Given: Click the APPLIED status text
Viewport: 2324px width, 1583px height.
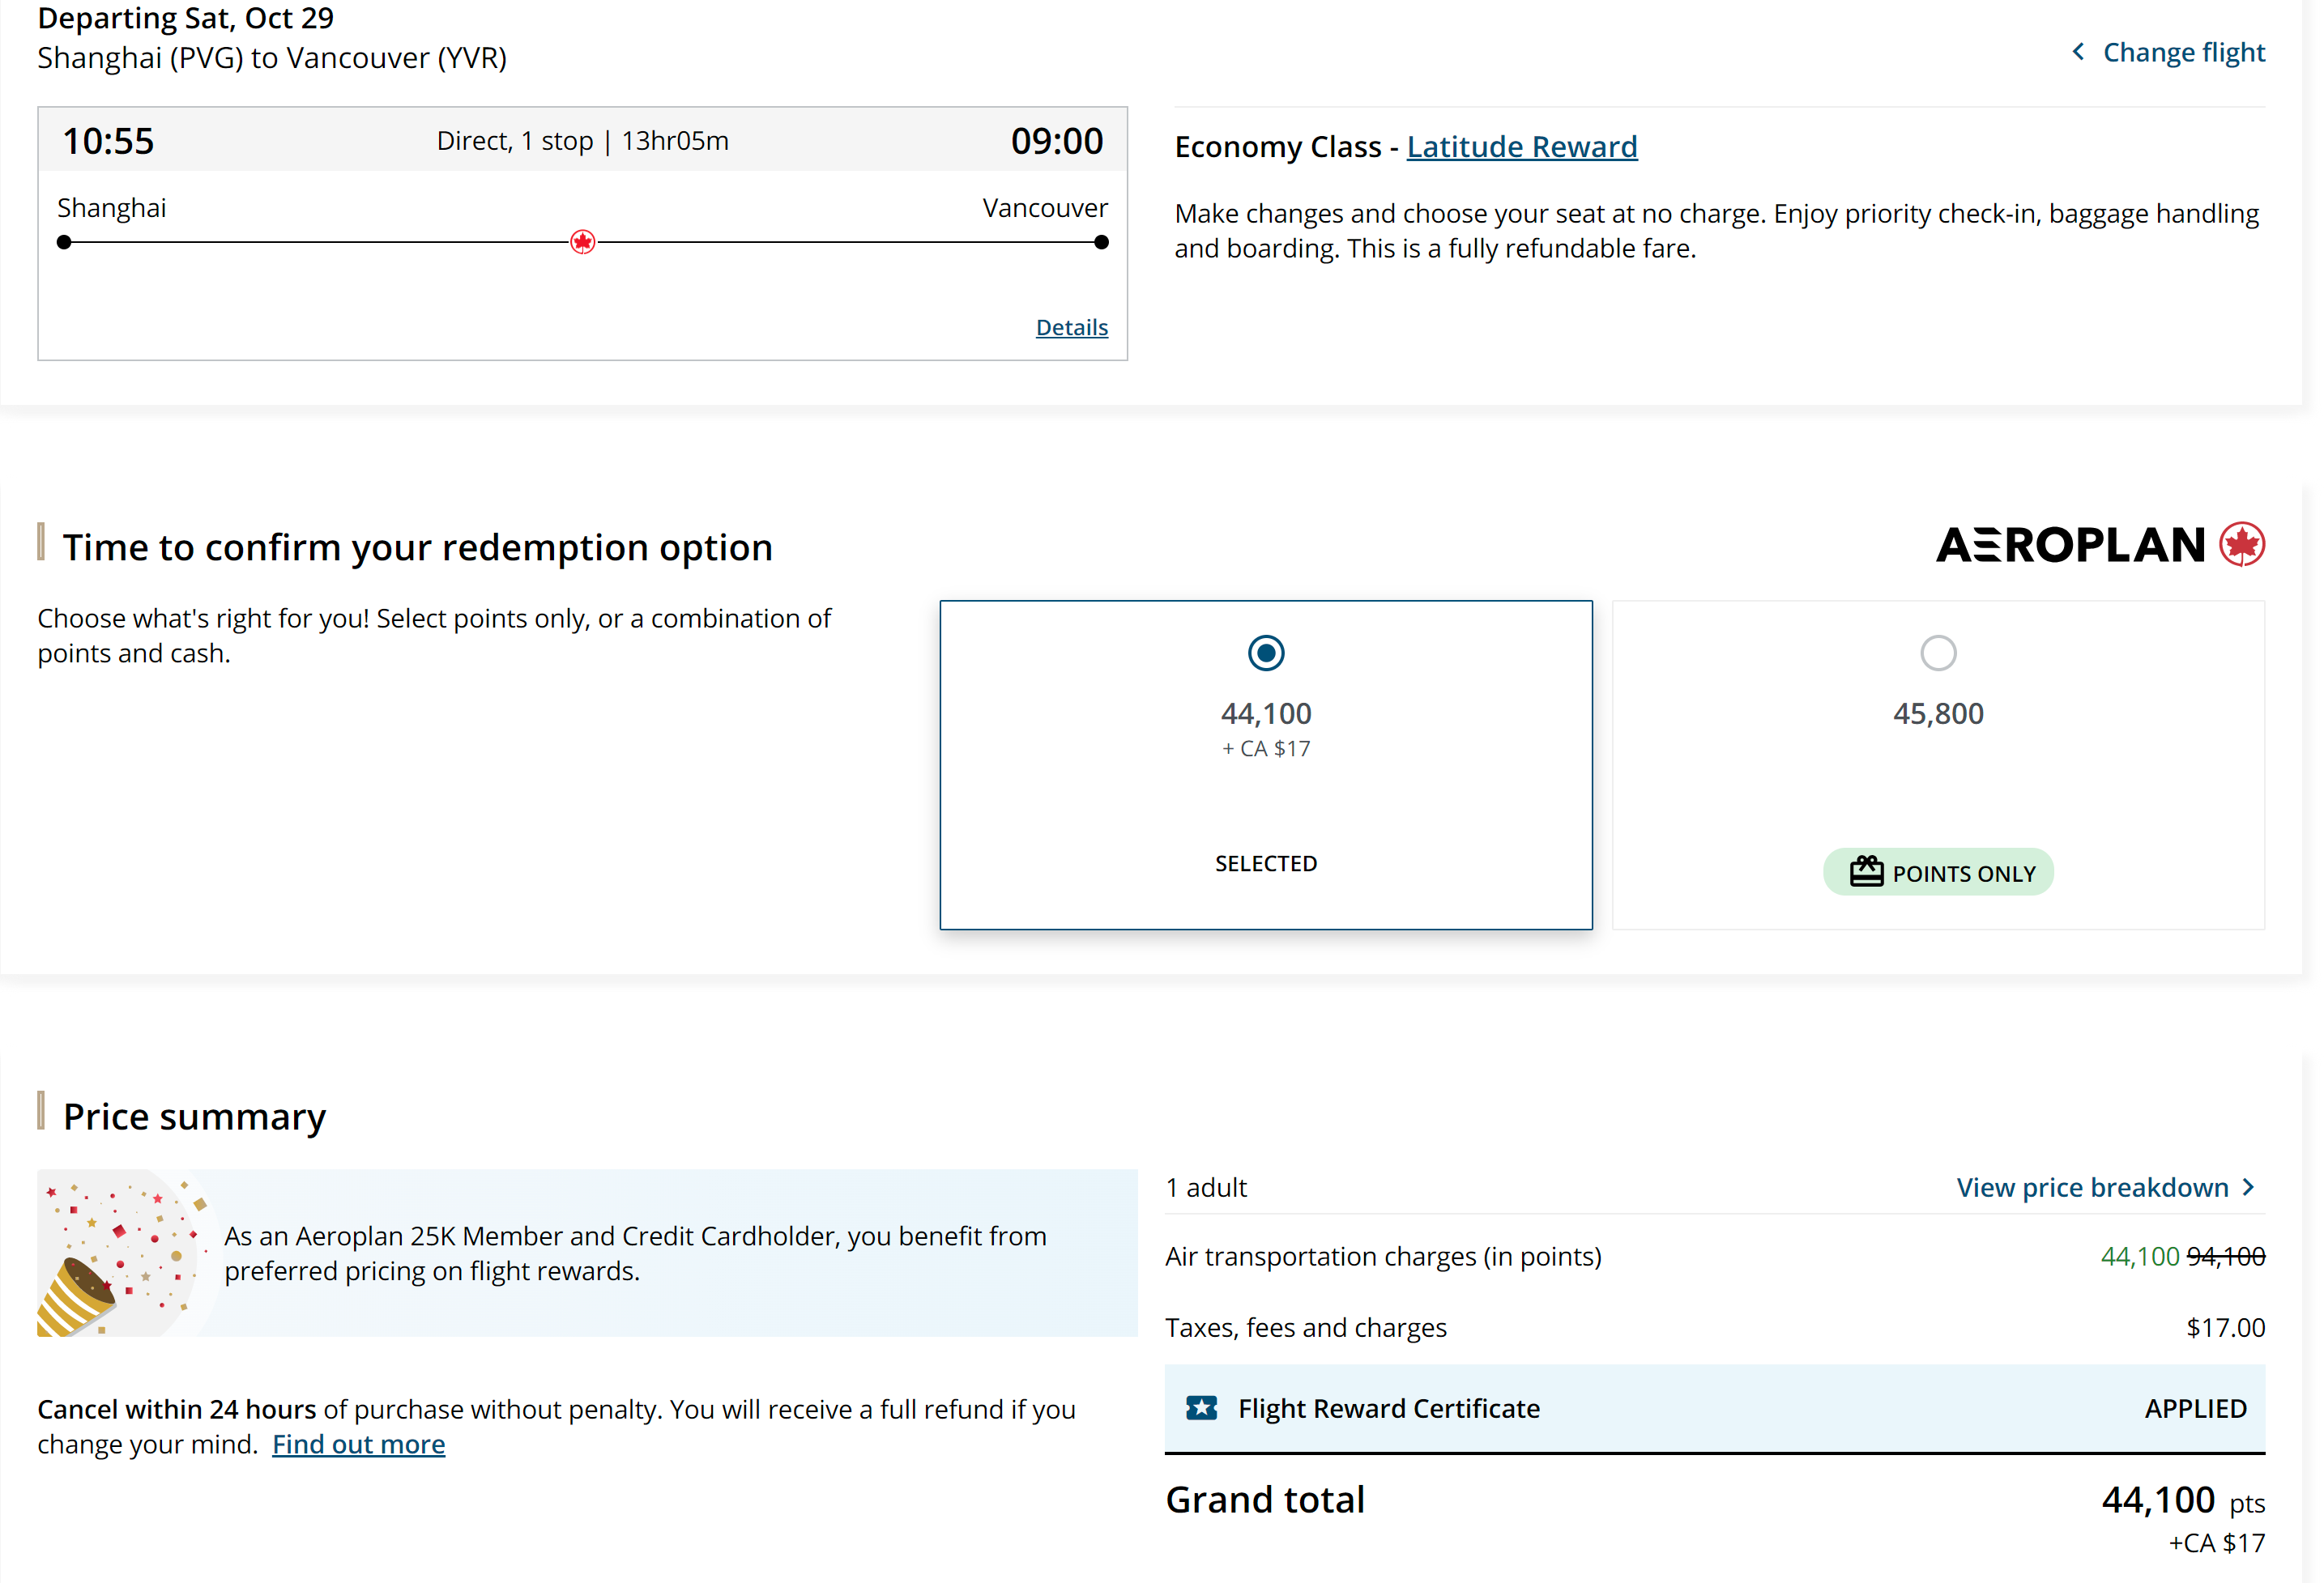Looking at the screenshot, I should [2195, 1408].
